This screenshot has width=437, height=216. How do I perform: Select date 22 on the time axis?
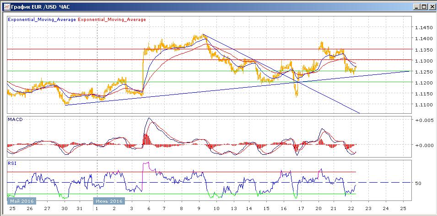point(350,209)
